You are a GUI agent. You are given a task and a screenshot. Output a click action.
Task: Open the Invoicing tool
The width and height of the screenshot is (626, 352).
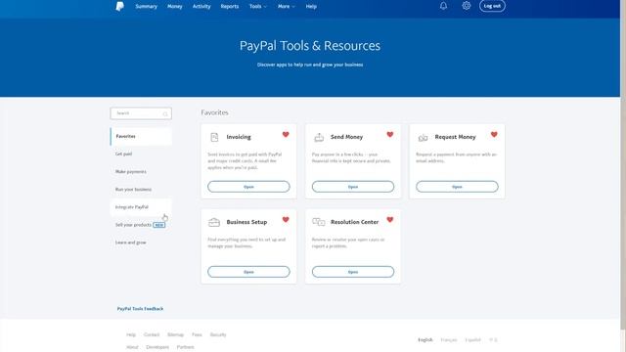(x=248, y=187)
